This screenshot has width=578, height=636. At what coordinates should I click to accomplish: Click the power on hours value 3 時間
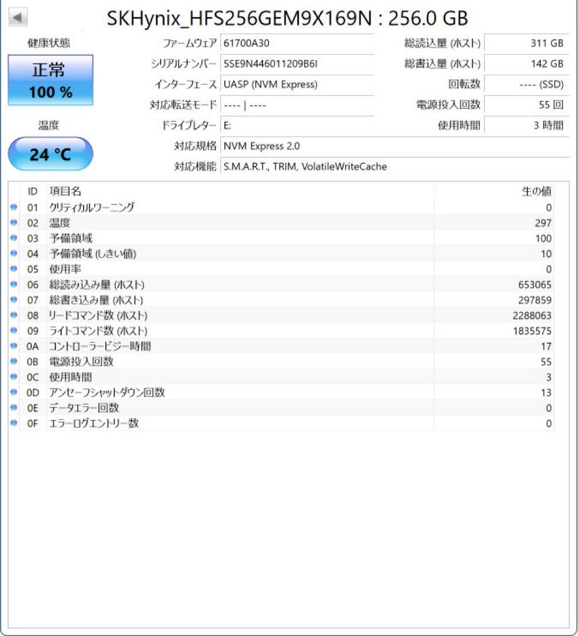pyautogui.click(x=527, y=125)
